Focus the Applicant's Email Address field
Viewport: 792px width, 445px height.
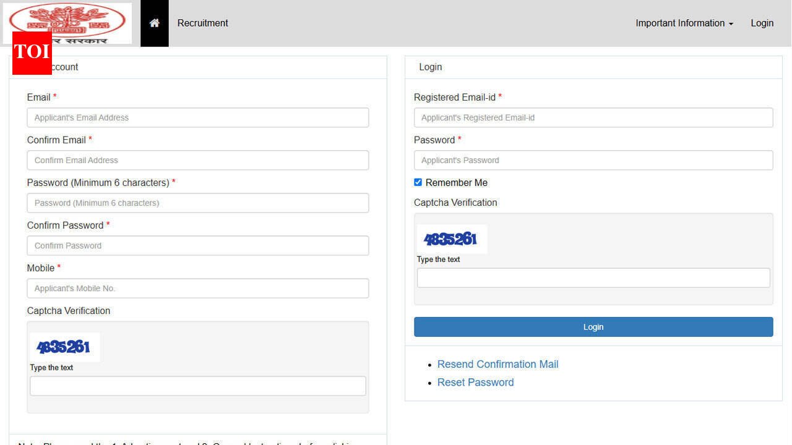pyautogui.click(x=198, y=117)
